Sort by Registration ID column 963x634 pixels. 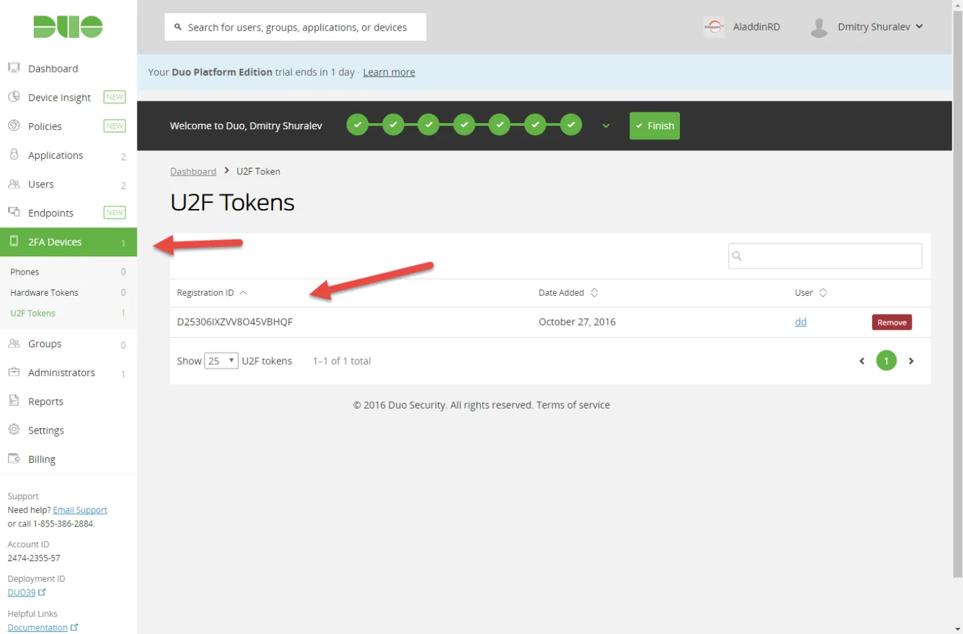tap(212, 293)
